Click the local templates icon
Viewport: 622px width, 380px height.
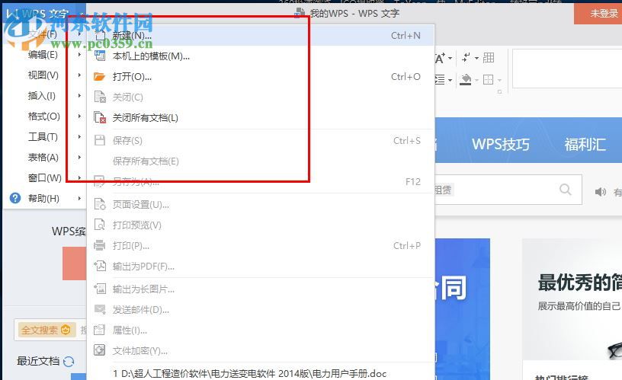click(x=99, y=56)
